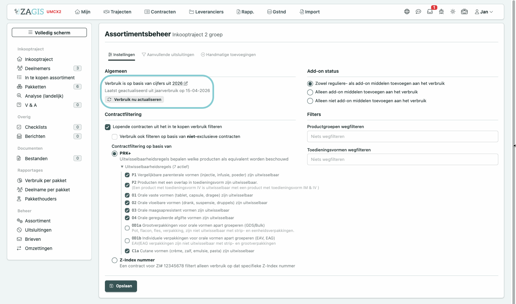Switch to Aanvullende uitsluitingen tab
Viewport: 516px width, 304px height.
(168, 55)
